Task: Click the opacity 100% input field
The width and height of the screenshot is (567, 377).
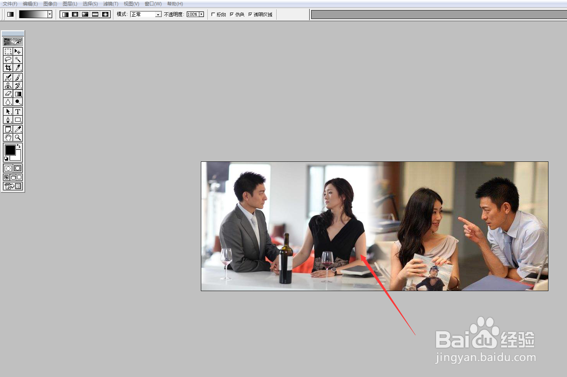Action: click(x=193, y=14)
